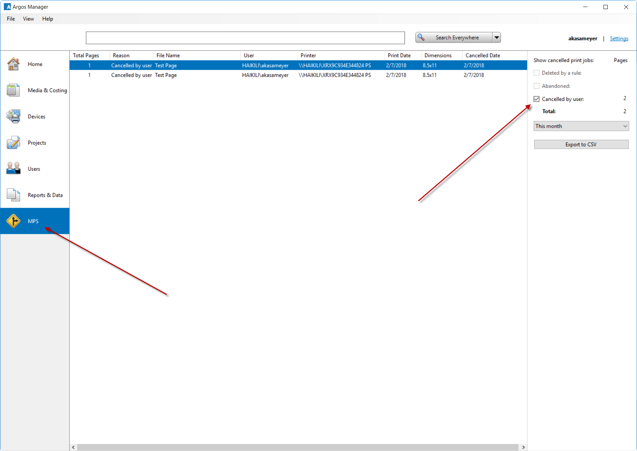
Task: Open the Help menu
Action: [47, 19]
